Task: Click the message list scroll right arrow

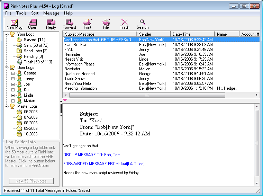Action: coord(256,95)
